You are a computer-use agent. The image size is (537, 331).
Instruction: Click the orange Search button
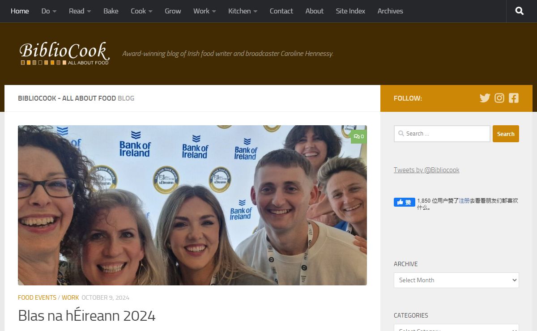point(506,134)
